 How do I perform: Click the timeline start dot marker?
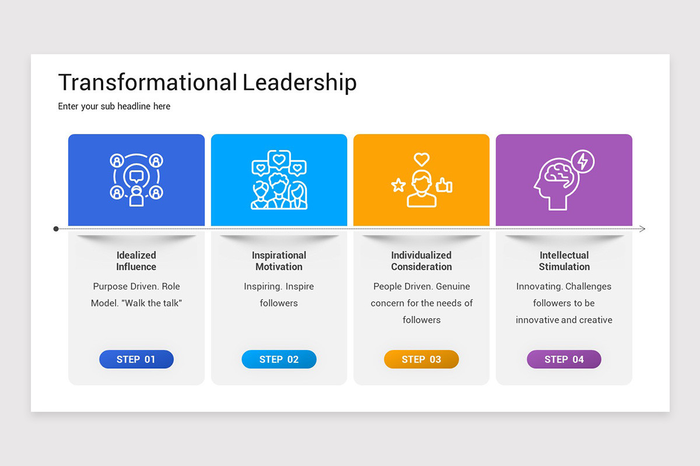pos(56,229)
